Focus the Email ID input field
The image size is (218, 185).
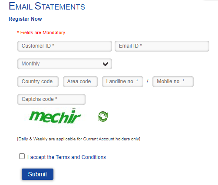[x=162, y=46]
